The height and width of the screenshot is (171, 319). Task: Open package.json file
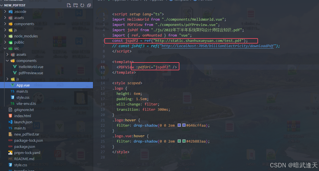click(x=25, y=146)
